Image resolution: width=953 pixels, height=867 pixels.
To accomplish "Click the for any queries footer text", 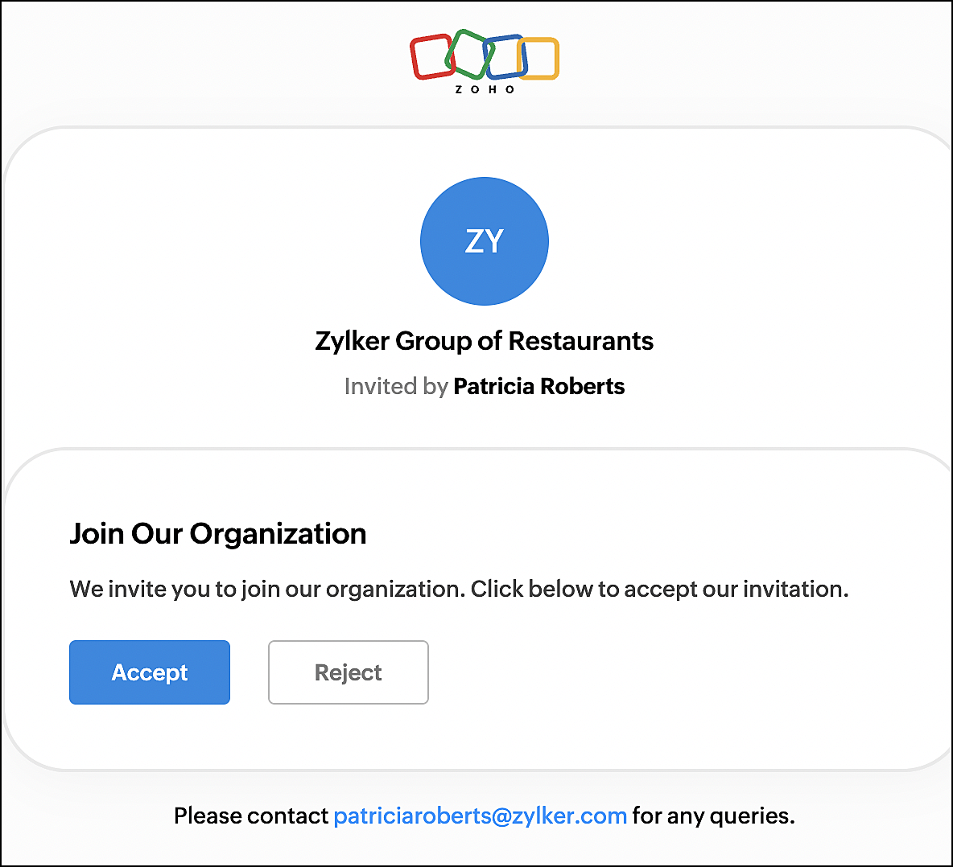I will (x=713, y=816).
